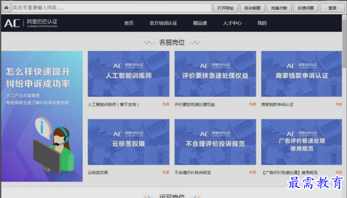Screen dimensions: 347x198
Task: Click the 人工智能训练师（暂不支持）title link
Action: (x=113, y=104)
